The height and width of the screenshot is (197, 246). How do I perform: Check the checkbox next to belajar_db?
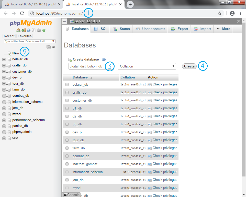(67, 84)
